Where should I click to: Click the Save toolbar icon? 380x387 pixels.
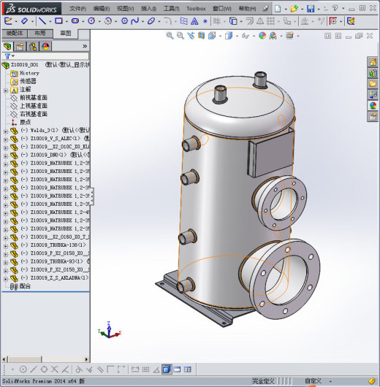pyautogui.click(x=311, y=9)
